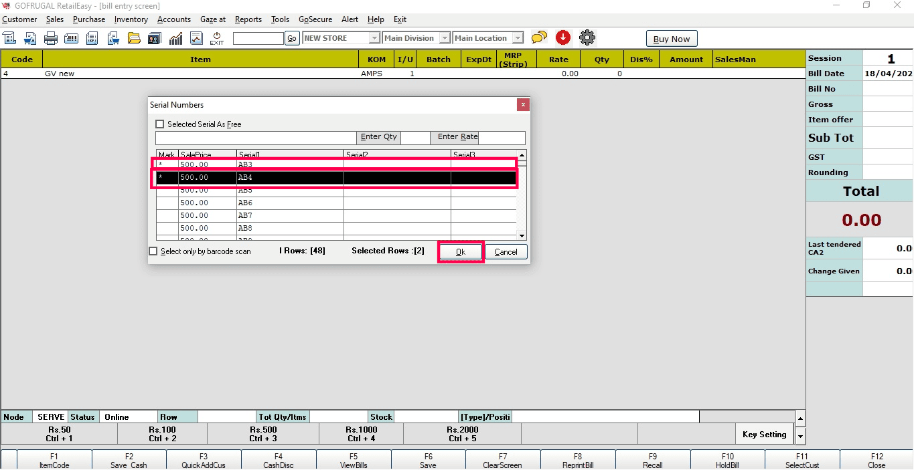Image resolution: width=914 pixels, height=470 pixels.
Task: Click the customers people icon
Action: point(155,38)
